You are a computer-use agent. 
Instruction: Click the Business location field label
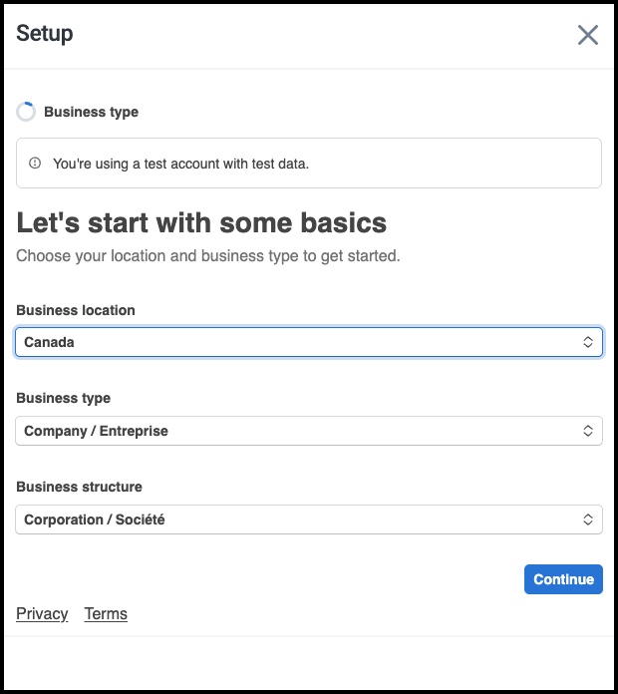click(76, 310)
